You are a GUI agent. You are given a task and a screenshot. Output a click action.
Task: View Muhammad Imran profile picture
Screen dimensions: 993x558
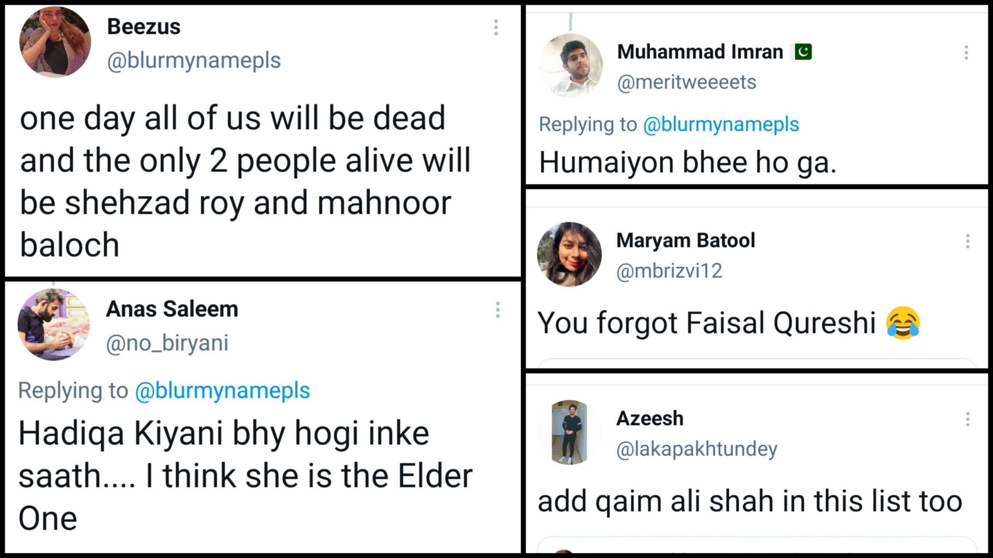point(571,66)
